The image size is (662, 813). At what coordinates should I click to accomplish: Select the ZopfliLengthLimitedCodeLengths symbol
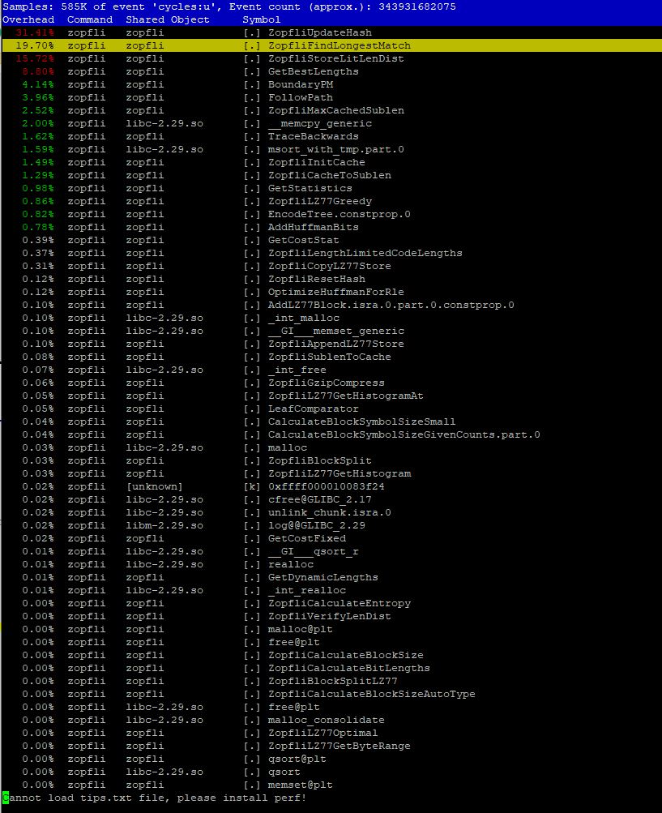point(365,253)
